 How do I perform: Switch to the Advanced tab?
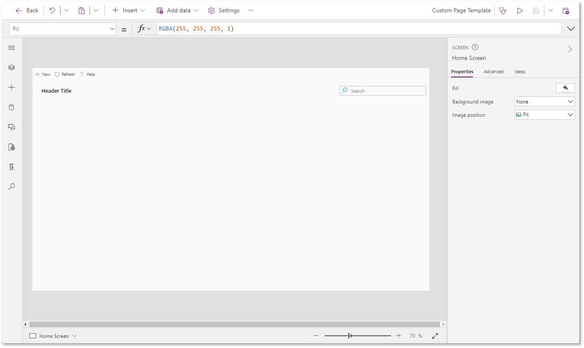tap(494, 72)
